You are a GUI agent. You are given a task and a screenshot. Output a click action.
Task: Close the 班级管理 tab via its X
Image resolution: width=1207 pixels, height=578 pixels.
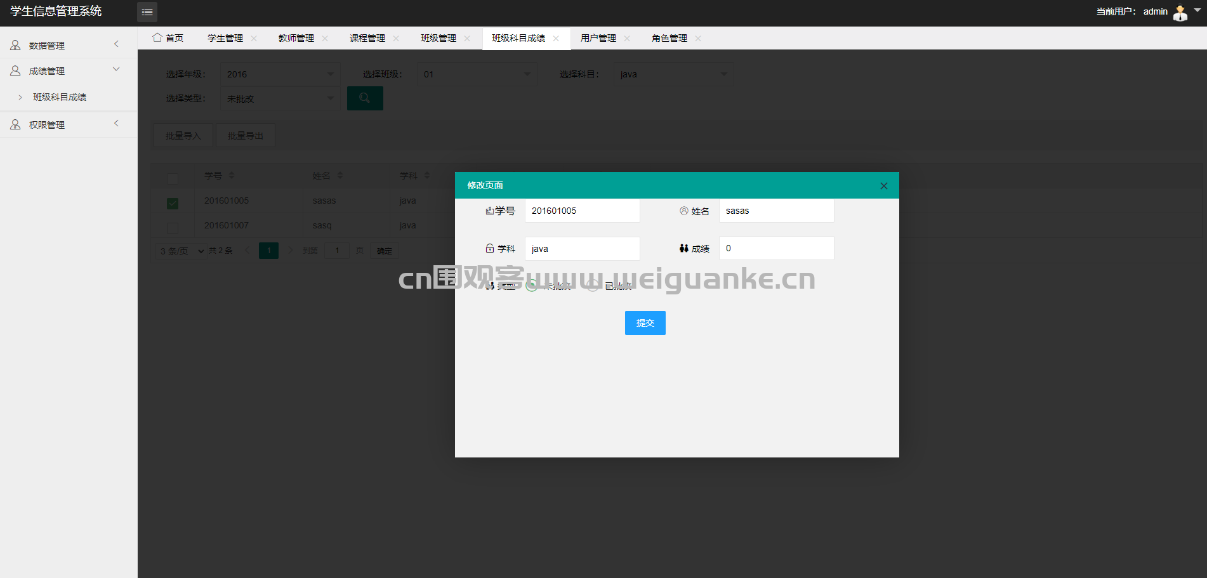[x=467, y=39]
